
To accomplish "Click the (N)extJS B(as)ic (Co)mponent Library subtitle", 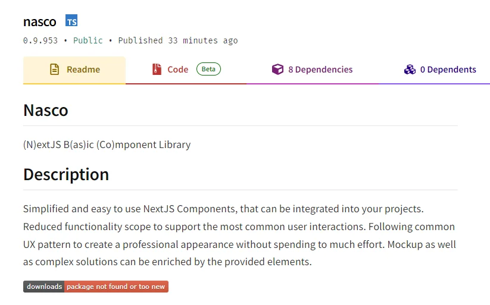I will [107, 144].
